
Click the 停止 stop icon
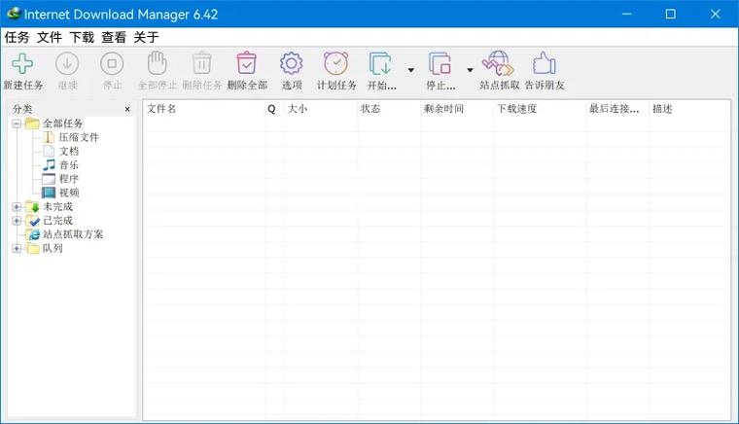112,63
